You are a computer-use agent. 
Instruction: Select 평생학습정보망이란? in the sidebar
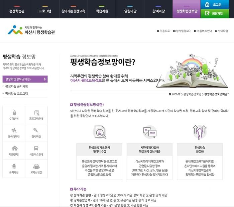25,79
